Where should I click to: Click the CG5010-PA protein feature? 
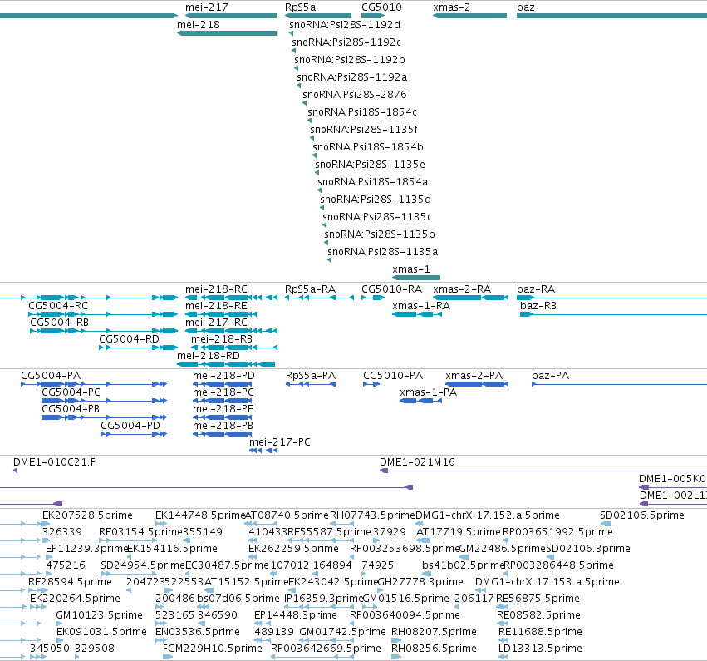(x=371, y=384)
